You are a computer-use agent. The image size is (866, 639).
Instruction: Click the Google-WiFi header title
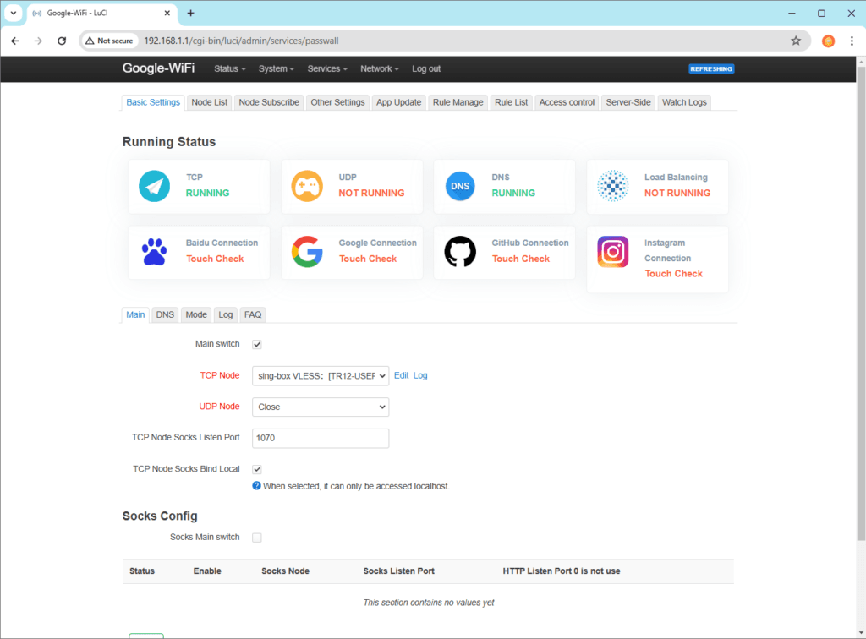pyautogui.click(x=158, y=68)
